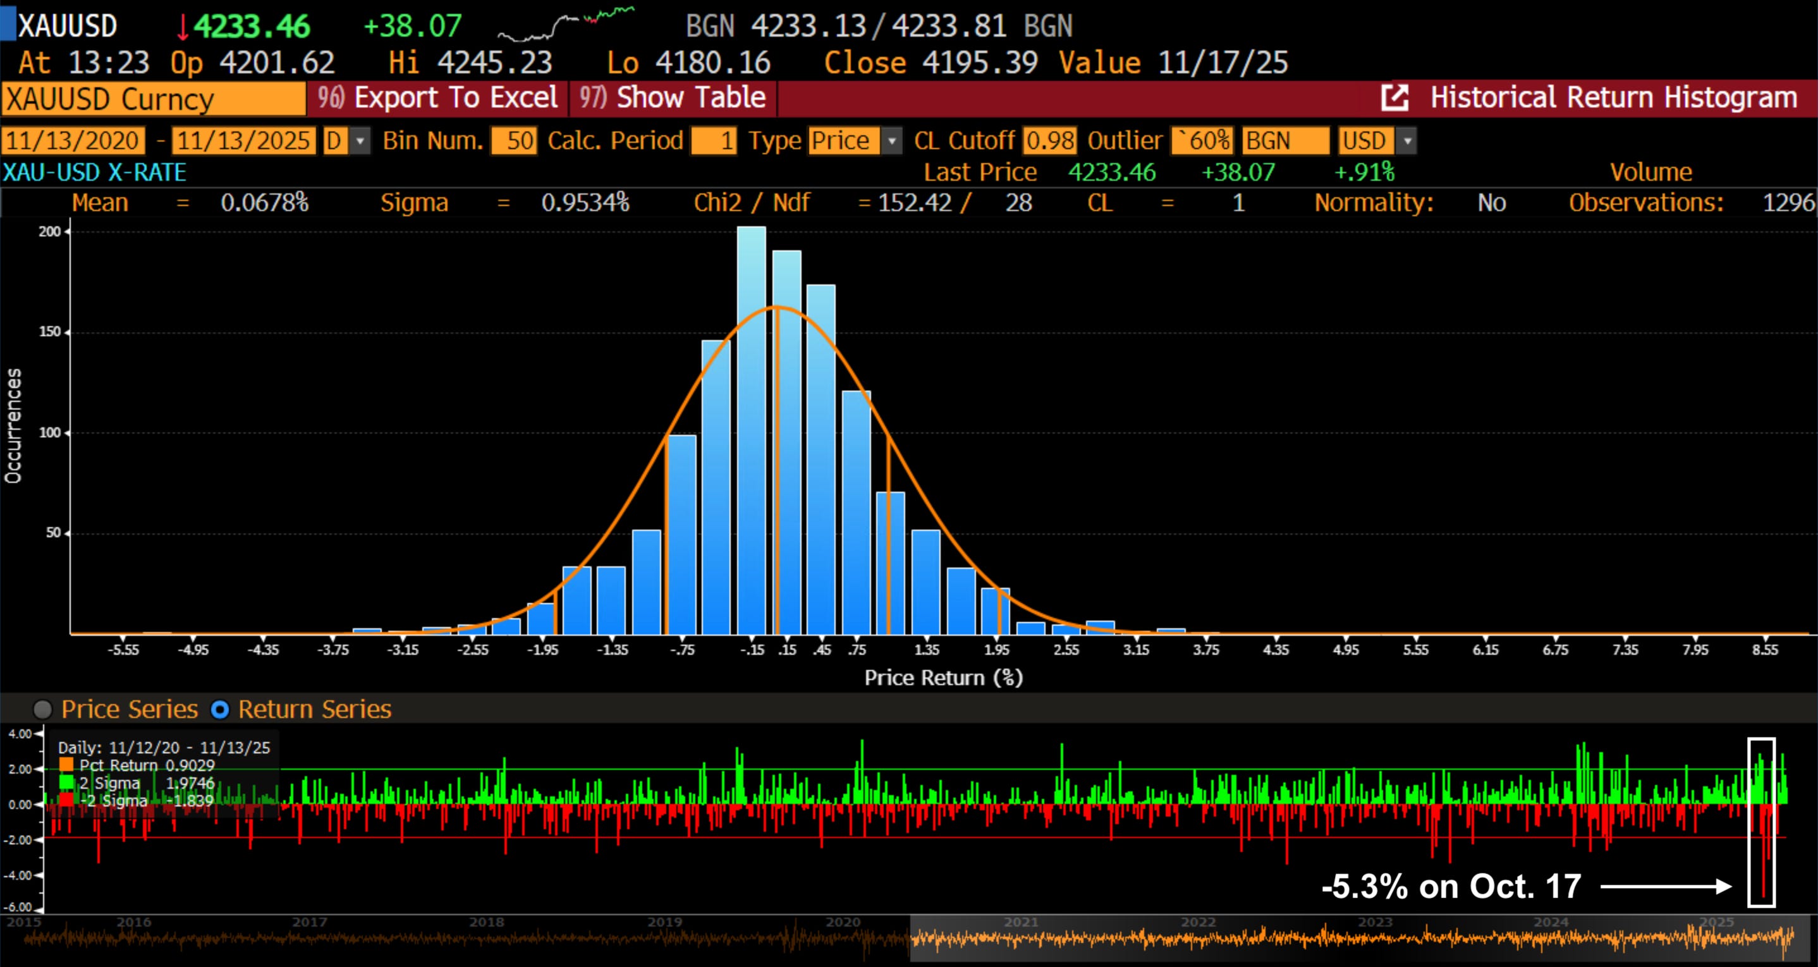Open the periodicity D dropdown arrow
The height and width of the screenshot is (967, 1818).
pyautogui.click(x=361, y=140)
